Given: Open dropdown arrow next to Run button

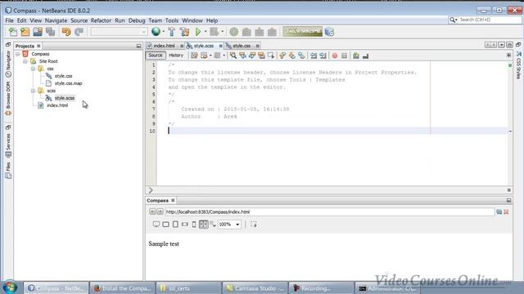Looking at the screenshot, I should 206,32.
